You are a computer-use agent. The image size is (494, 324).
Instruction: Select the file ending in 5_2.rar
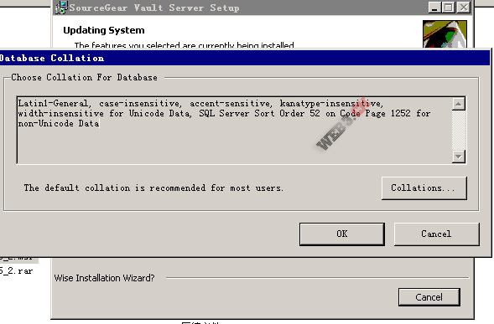point(17,271)
